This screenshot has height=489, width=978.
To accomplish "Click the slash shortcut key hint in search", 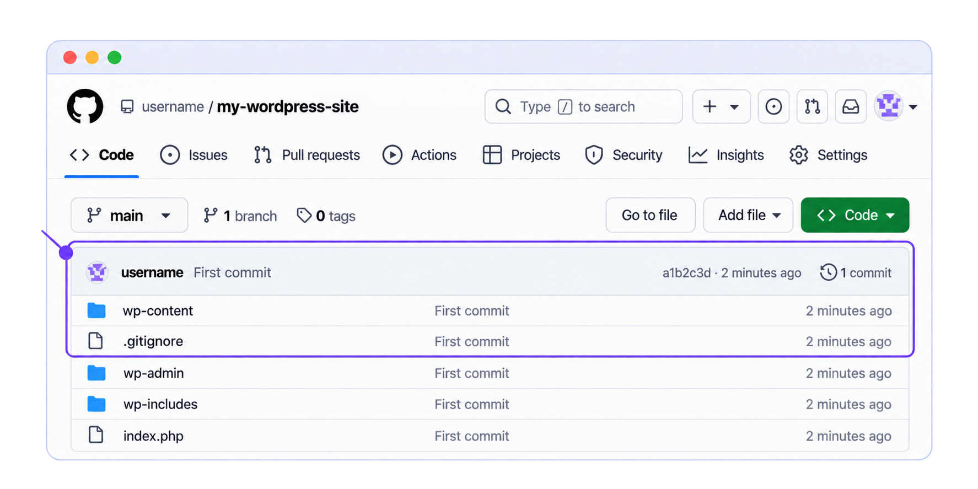I will coord(565,106).
